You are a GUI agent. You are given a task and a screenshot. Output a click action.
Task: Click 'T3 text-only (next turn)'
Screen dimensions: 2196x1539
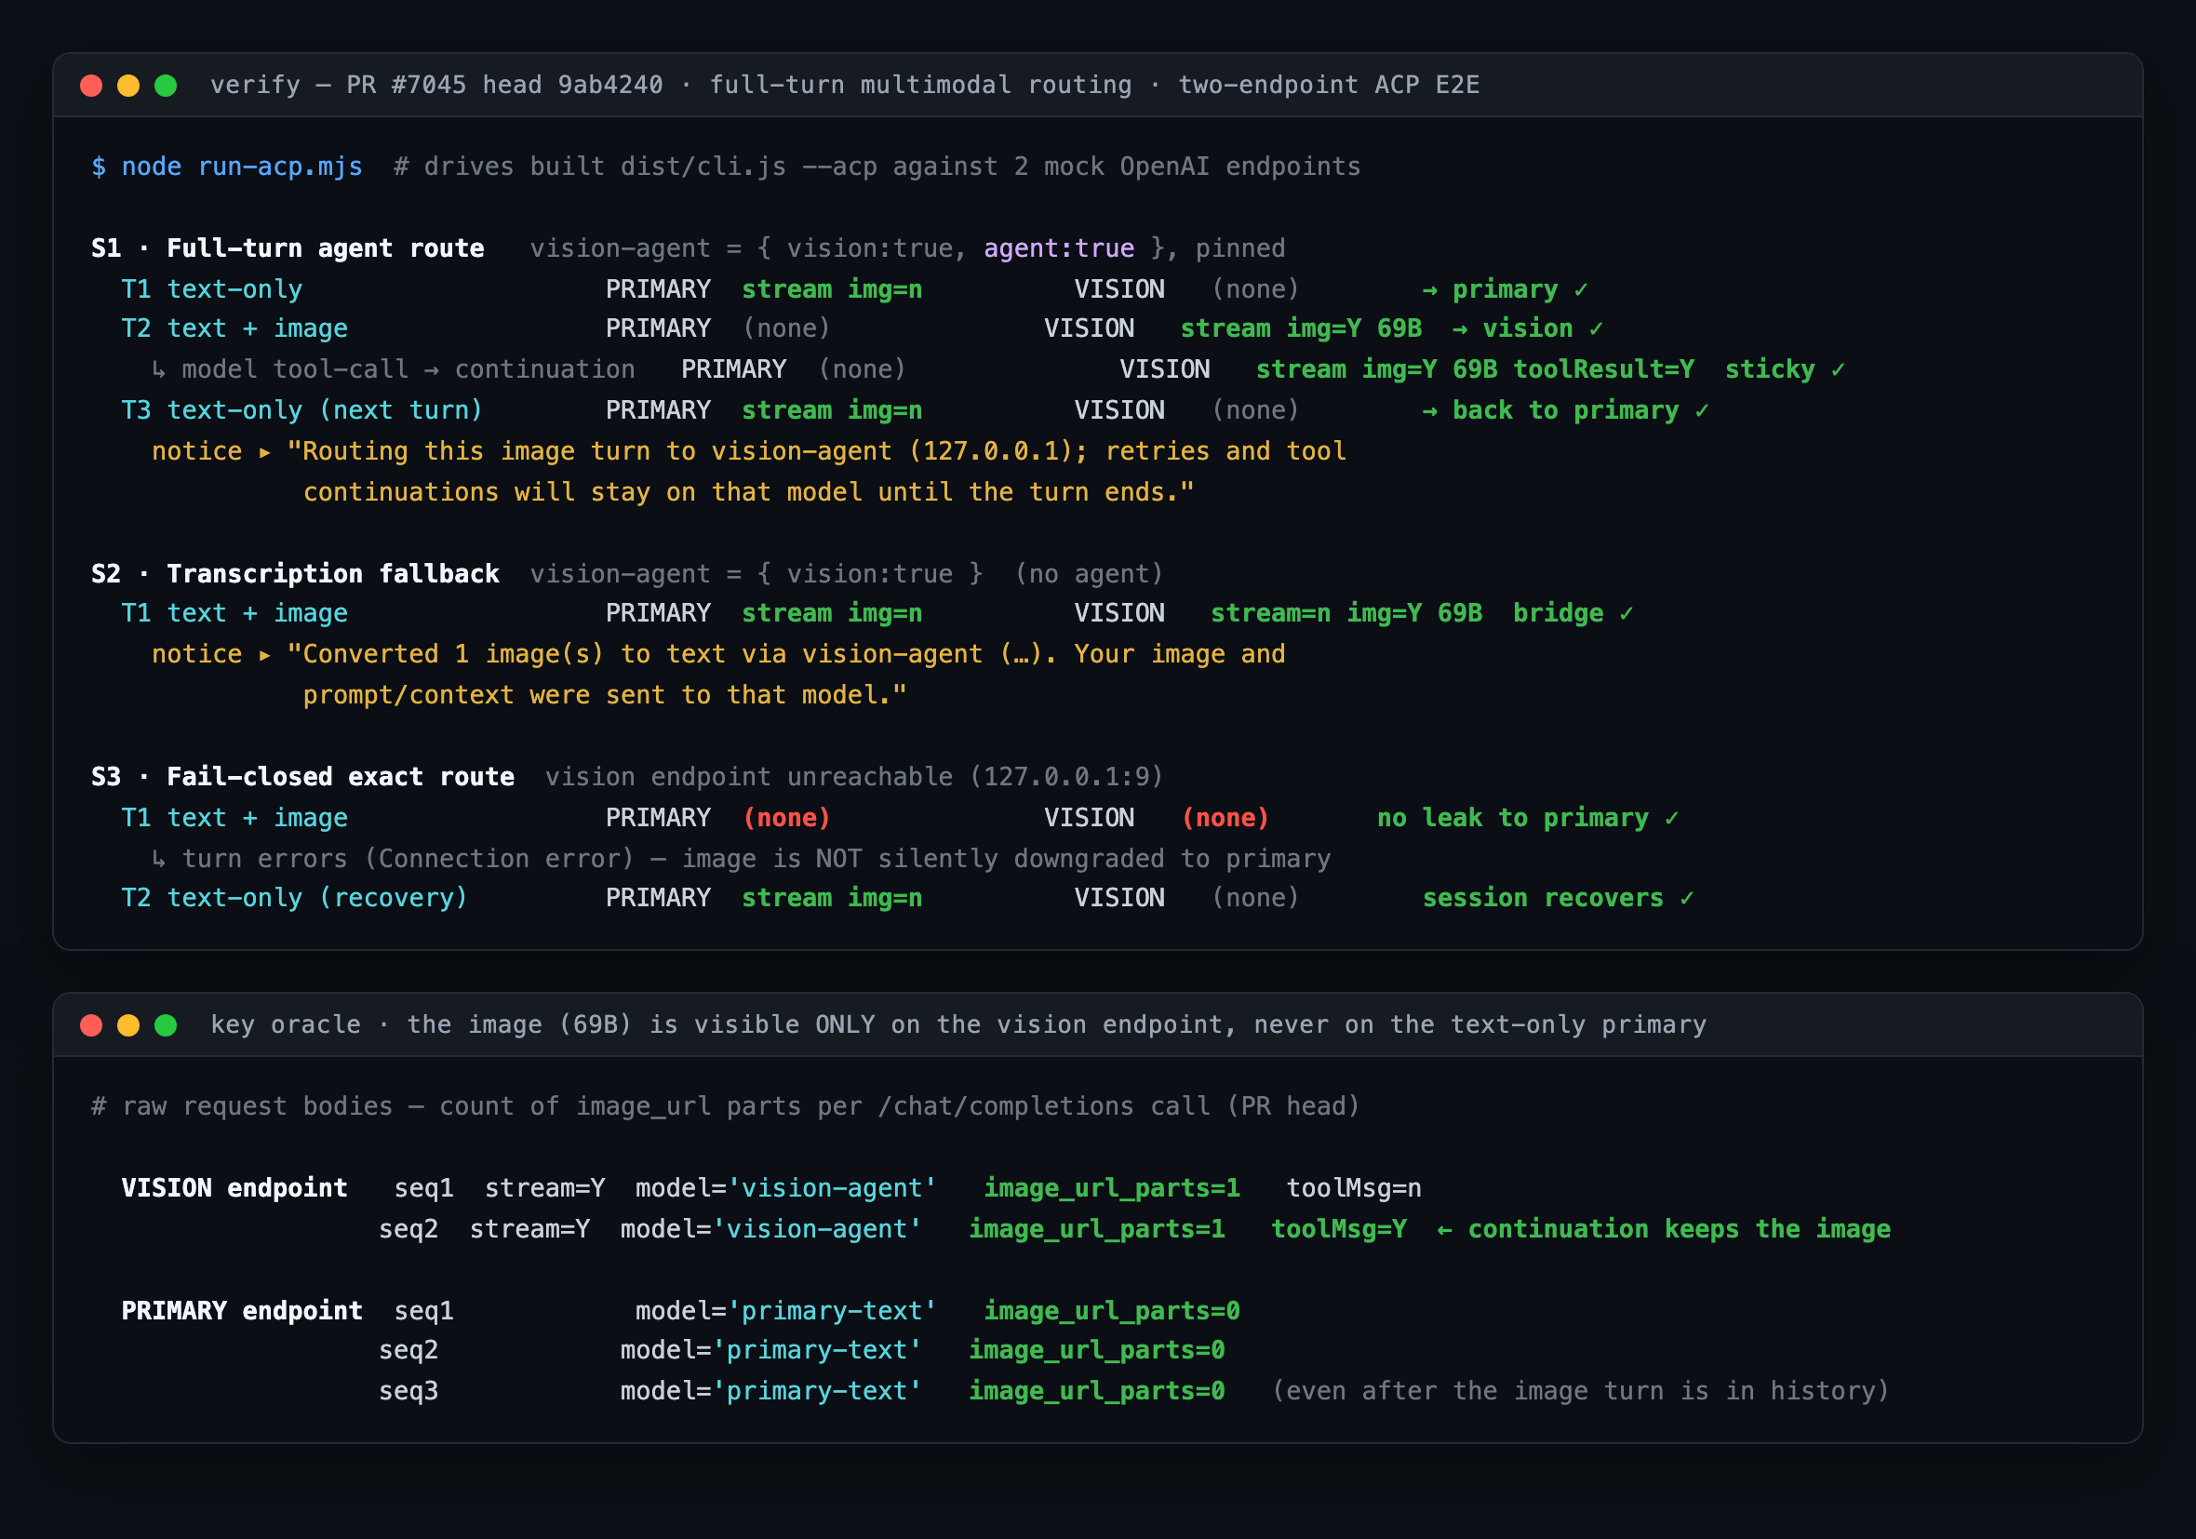pos(302,410)
